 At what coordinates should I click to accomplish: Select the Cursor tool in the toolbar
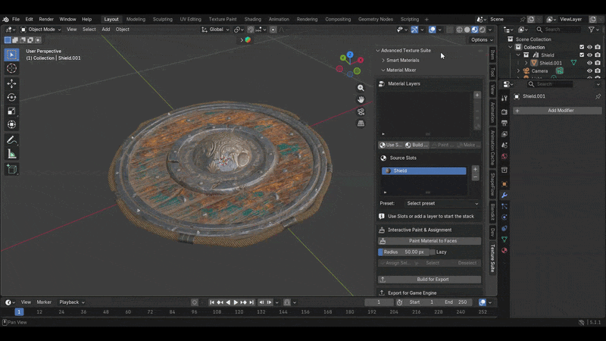(11, 68)
